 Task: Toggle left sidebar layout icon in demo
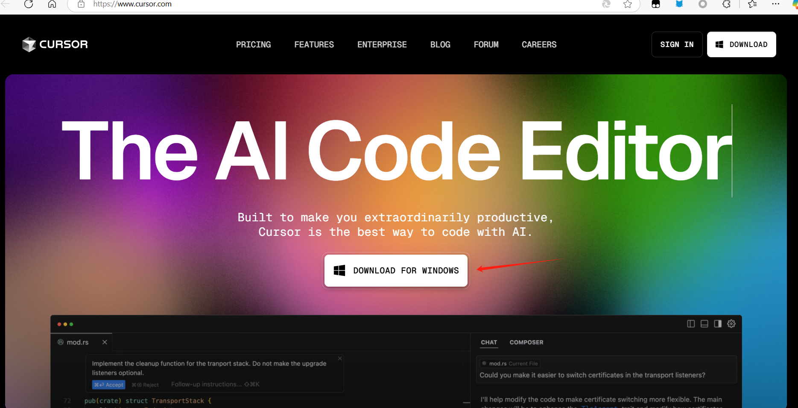coord(691,324)
